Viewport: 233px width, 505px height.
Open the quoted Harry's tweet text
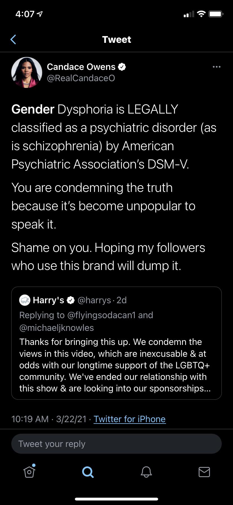point(115,365)
